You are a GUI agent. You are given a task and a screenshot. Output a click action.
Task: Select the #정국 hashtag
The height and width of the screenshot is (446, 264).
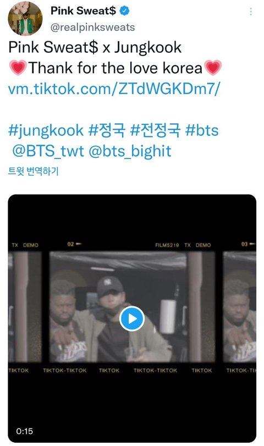tap(107, 130)
